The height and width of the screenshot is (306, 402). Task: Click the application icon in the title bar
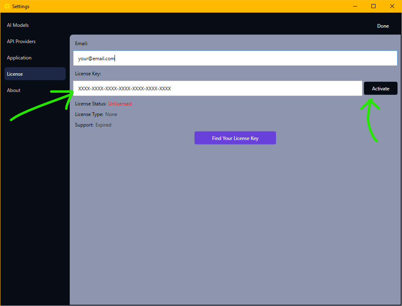point(7,6)
